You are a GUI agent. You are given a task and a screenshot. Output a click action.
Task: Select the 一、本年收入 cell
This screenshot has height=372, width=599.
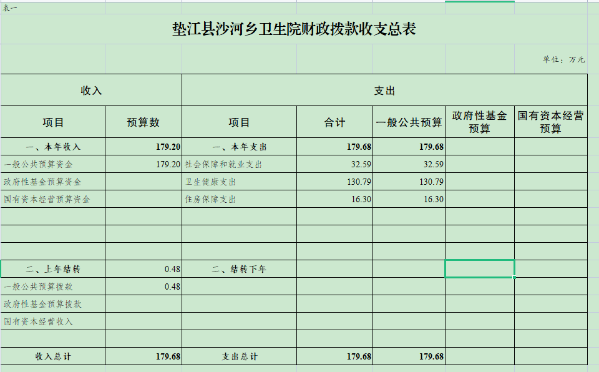coord(53,147)
